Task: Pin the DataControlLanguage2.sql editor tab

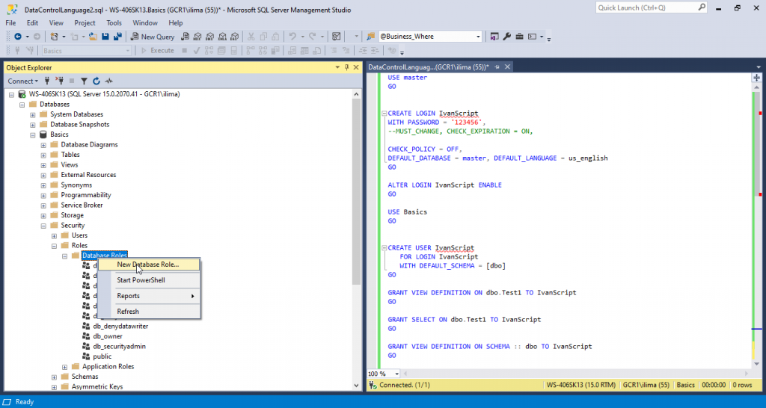Action: pyautogui.click(x=497, y=67)
